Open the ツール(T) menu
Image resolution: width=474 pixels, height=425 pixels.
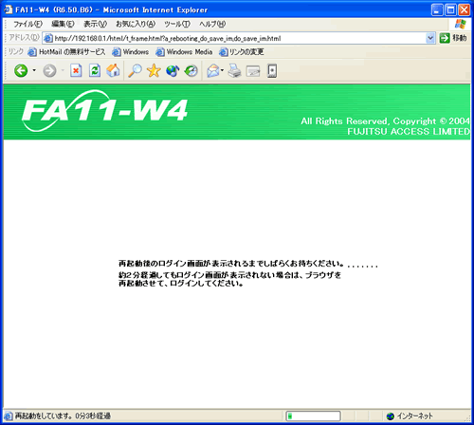click(x=177, y=24)
